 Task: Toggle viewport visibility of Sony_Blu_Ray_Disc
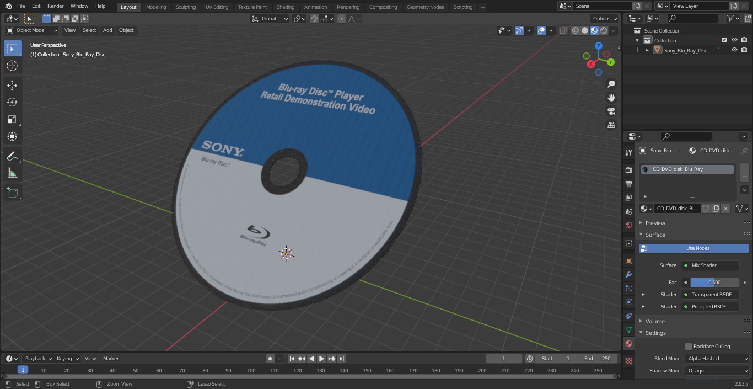[734, 50]
